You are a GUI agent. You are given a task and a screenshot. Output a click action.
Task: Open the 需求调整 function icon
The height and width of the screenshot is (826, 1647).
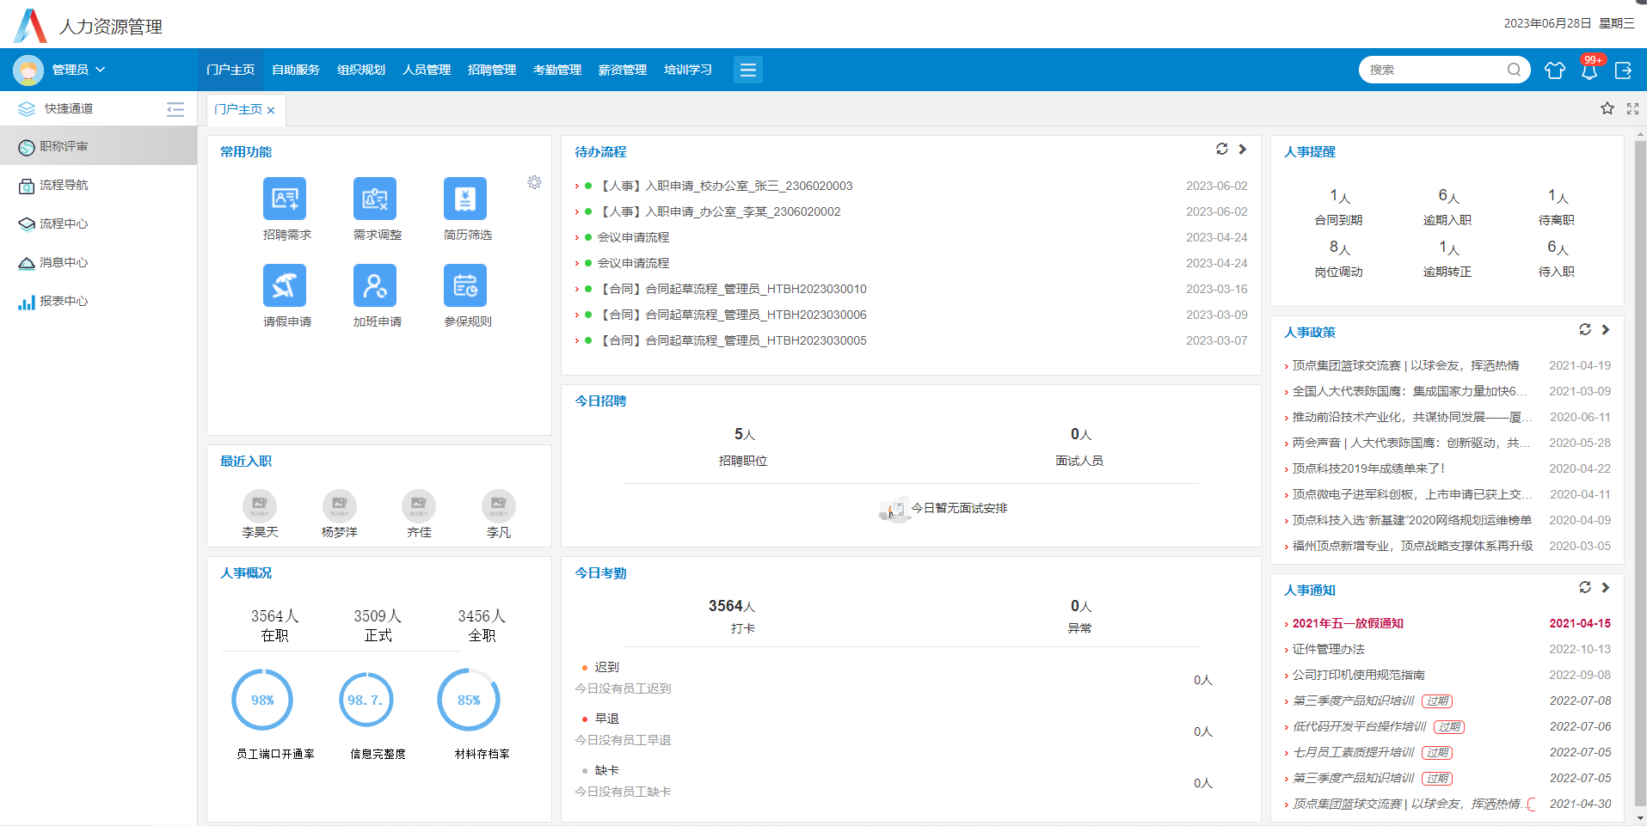coord(375,199)
